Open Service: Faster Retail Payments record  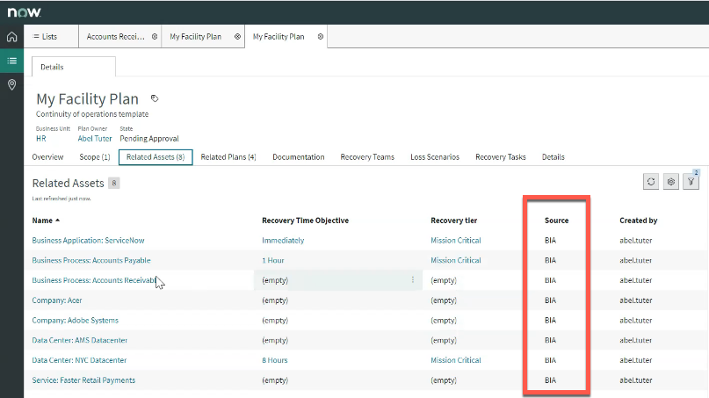(x=83, y=380)
